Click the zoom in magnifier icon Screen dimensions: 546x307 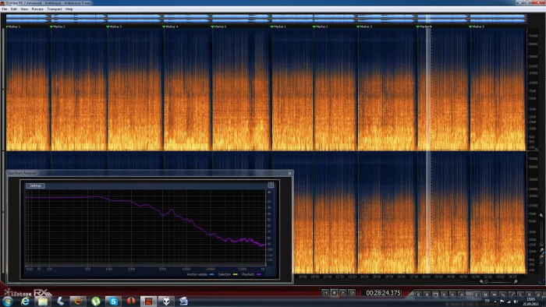(516, 281)
